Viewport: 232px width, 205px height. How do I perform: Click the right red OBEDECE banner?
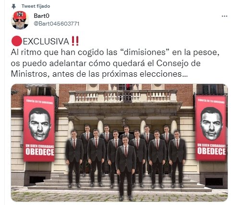(x=211, y=128)
